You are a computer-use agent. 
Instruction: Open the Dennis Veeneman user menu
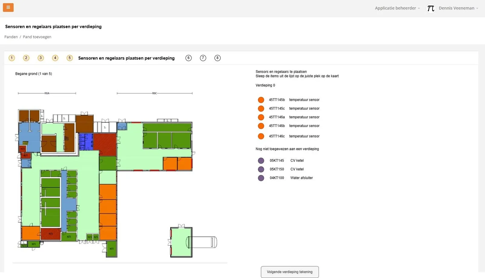(458, 8)
